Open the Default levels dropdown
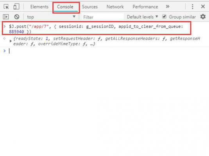Screen dimensions: 209x156 point(142,17)
